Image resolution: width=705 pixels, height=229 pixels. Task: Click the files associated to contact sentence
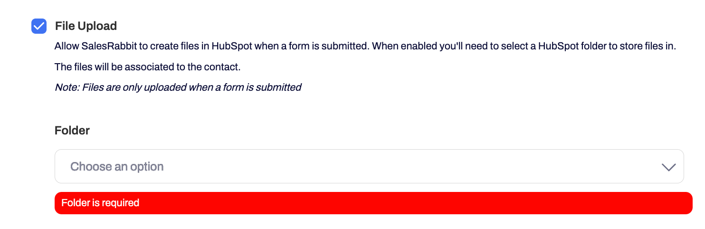pos(147,67)
